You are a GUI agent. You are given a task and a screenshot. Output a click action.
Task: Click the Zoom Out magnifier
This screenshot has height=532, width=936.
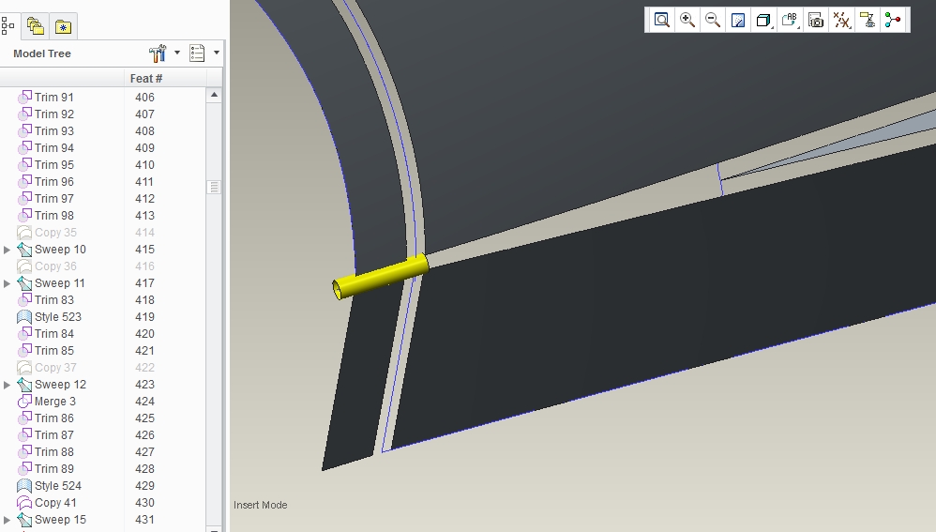pos(712,21)
